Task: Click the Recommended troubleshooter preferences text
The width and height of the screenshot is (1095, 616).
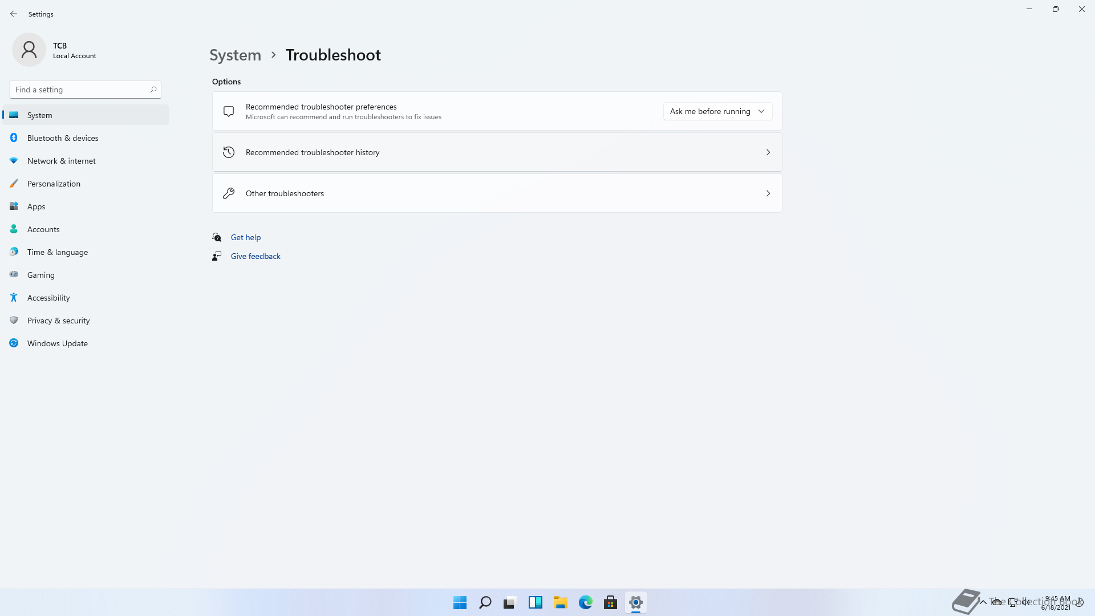Action: click(321, 107)
